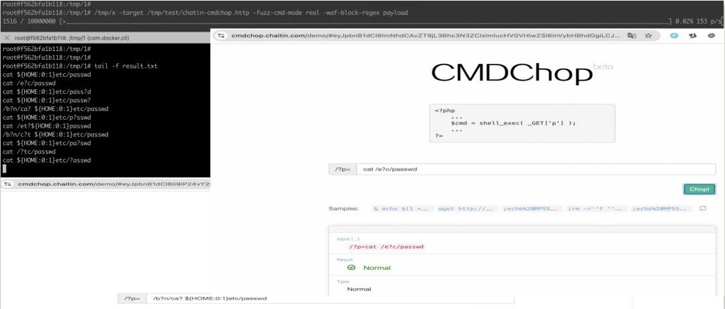725x309 pixels.
Task: Click the green check icon beside Normal result
Action: [x=351, y=267]
